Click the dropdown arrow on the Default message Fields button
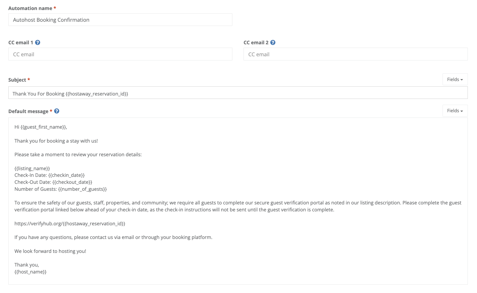The width and height of the screenshot is (477, 293). click(x=462, y=111)
